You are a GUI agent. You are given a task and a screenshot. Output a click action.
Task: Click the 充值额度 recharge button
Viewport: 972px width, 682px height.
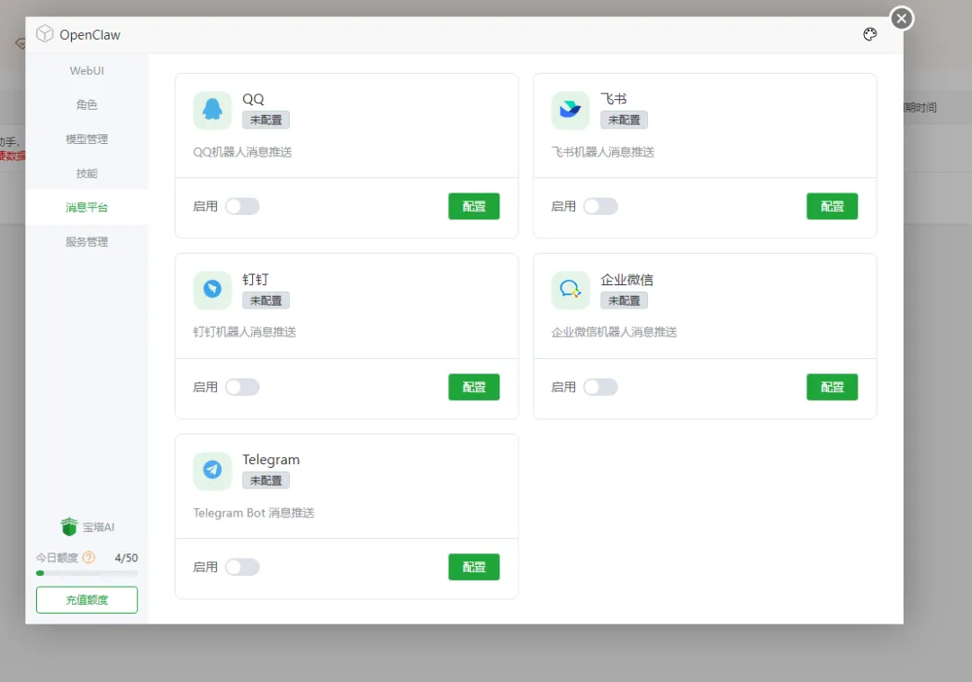(86, 599)
